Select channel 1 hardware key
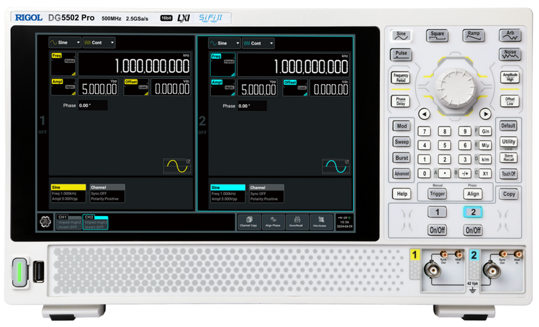This screenshot has height=327, width=539. pyautogui.click(x=437, y=212)
